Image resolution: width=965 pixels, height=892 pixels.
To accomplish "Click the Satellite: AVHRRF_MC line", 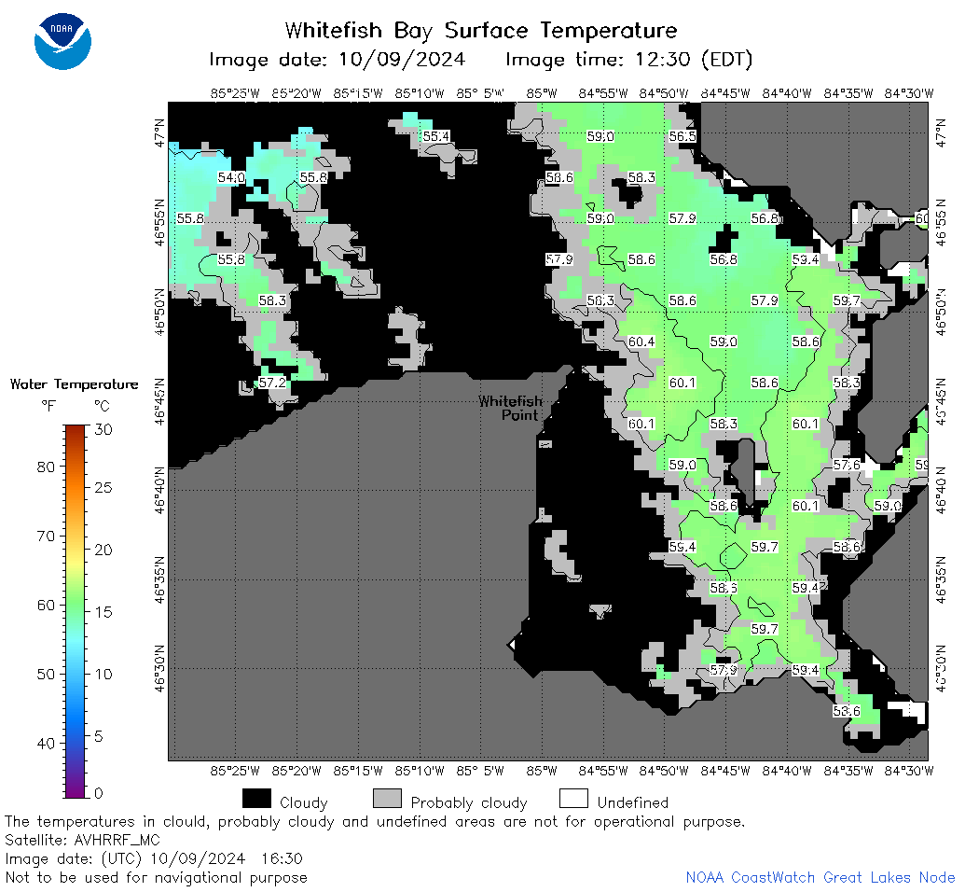I will pyautogui.click(x=82, y=841).
